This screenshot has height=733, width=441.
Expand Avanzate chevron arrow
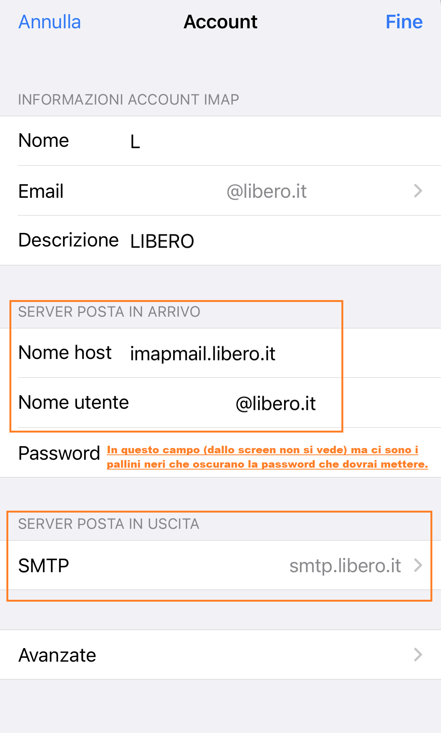tap(418, 654)
